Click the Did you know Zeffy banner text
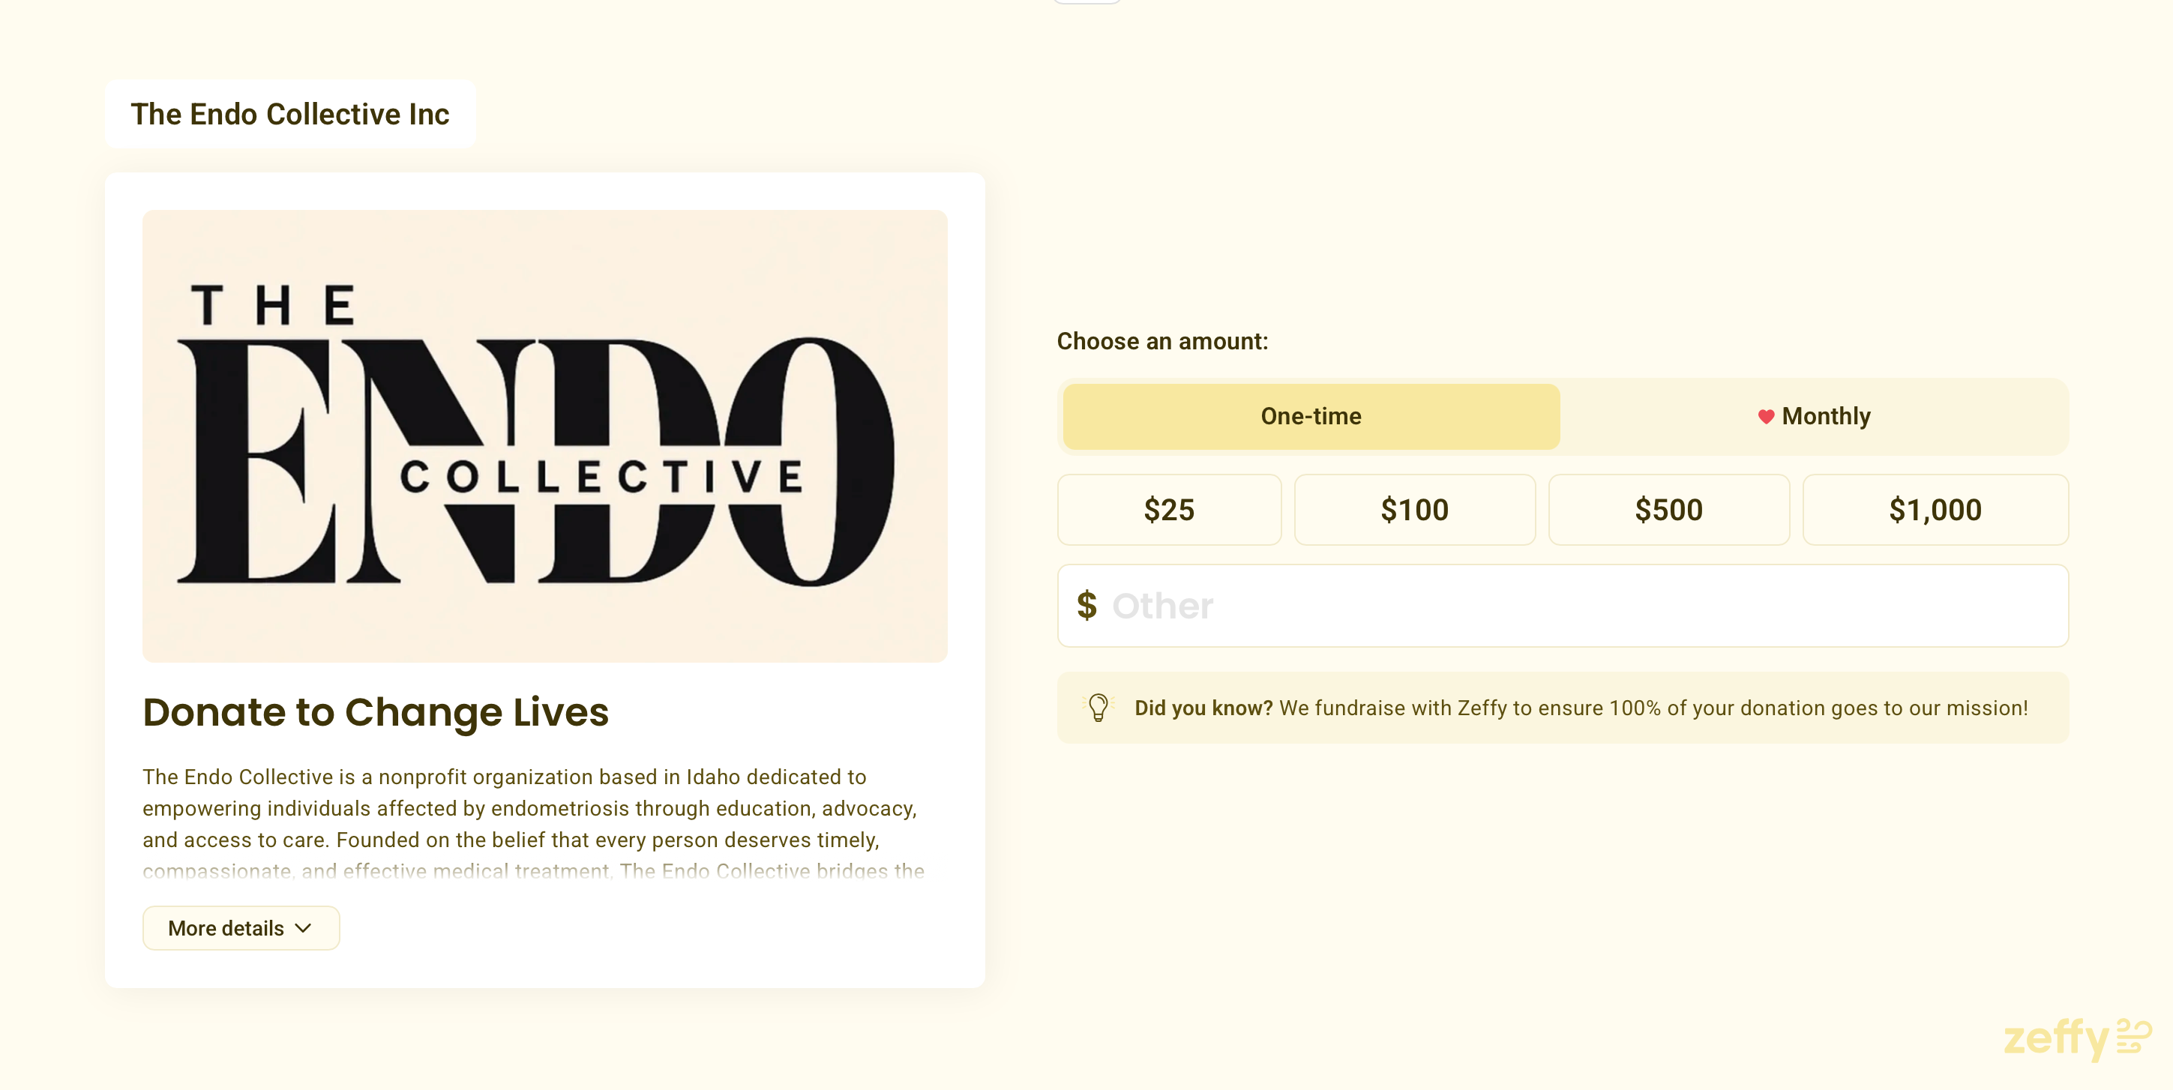2173x1090 pixels. tap(1580, 708)
